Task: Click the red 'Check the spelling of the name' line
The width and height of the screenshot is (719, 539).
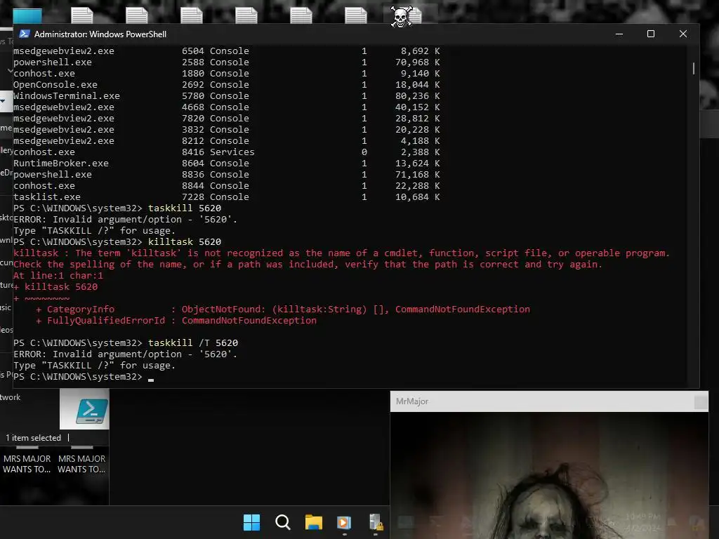Action: pyautogui.click(x=308, y=265)
